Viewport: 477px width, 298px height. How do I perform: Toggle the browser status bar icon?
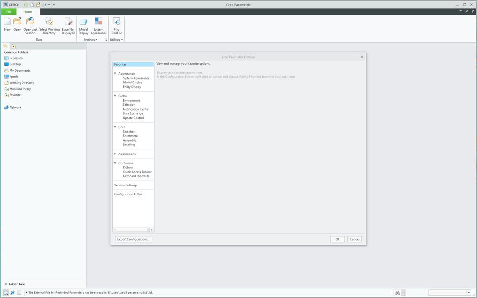pos(12,293)
